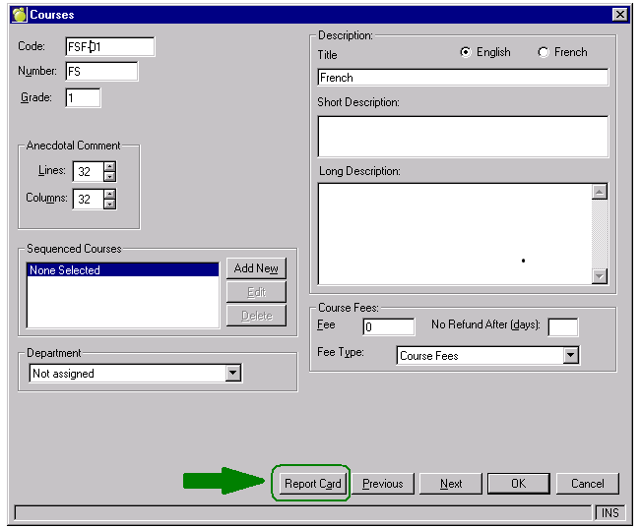The height and width of the screenshot is (528, 641).
Task: Go to the Previous course record
Action: coord(383,484)
